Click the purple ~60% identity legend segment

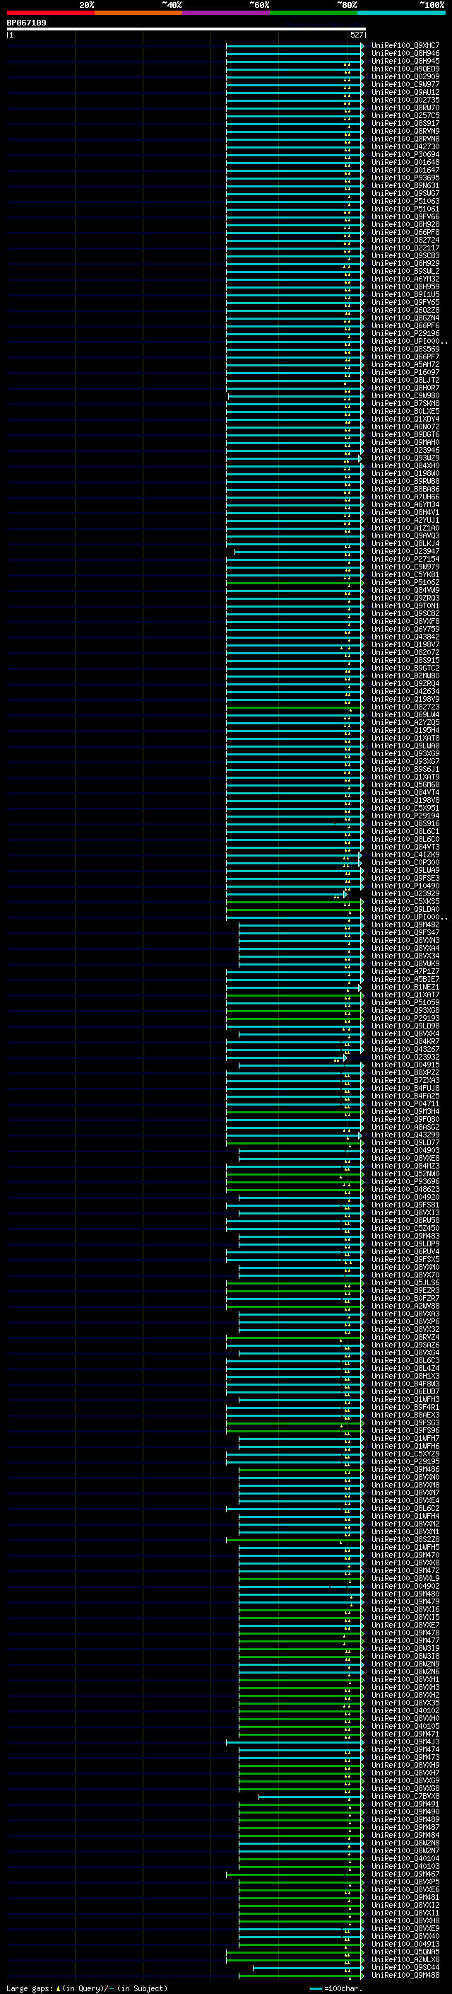(x=225, y=13)
